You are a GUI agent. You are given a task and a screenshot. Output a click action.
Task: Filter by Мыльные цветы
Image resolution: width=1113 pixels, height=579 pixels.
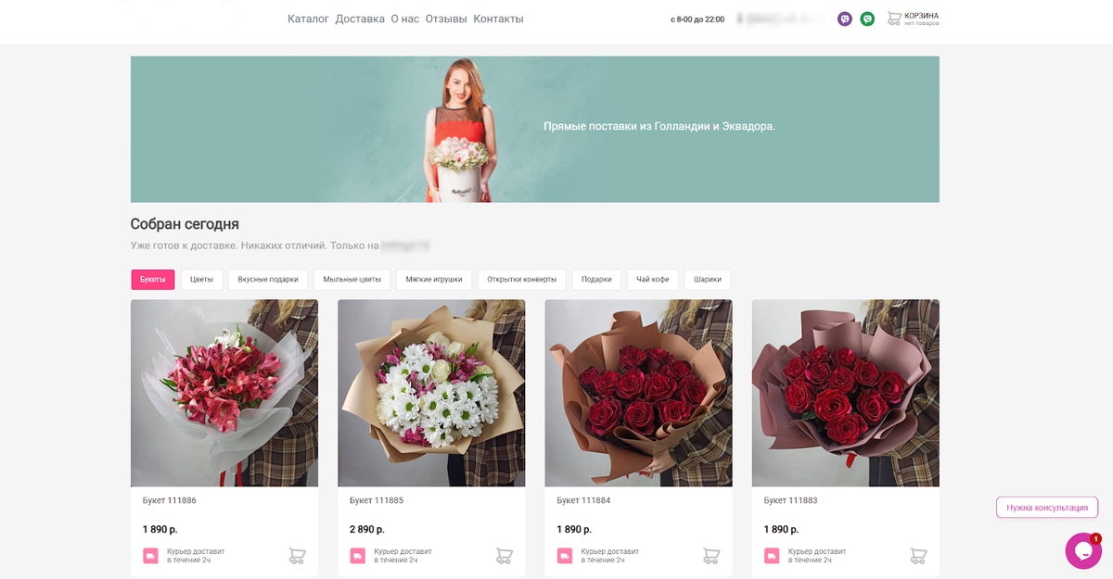pos(352,279)
